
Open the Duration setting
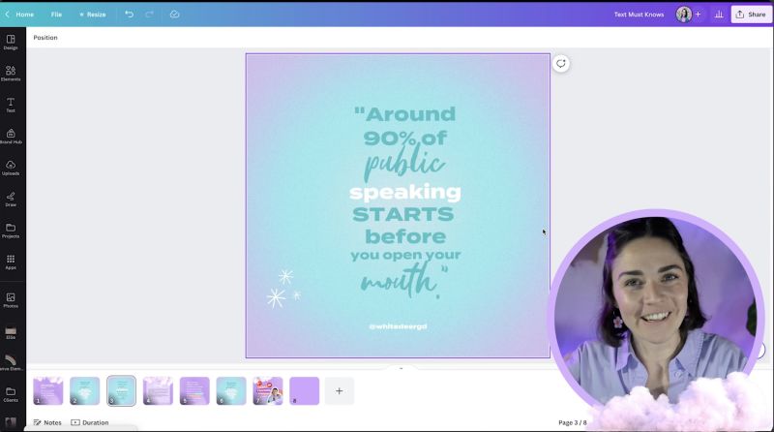click(90, 422)
